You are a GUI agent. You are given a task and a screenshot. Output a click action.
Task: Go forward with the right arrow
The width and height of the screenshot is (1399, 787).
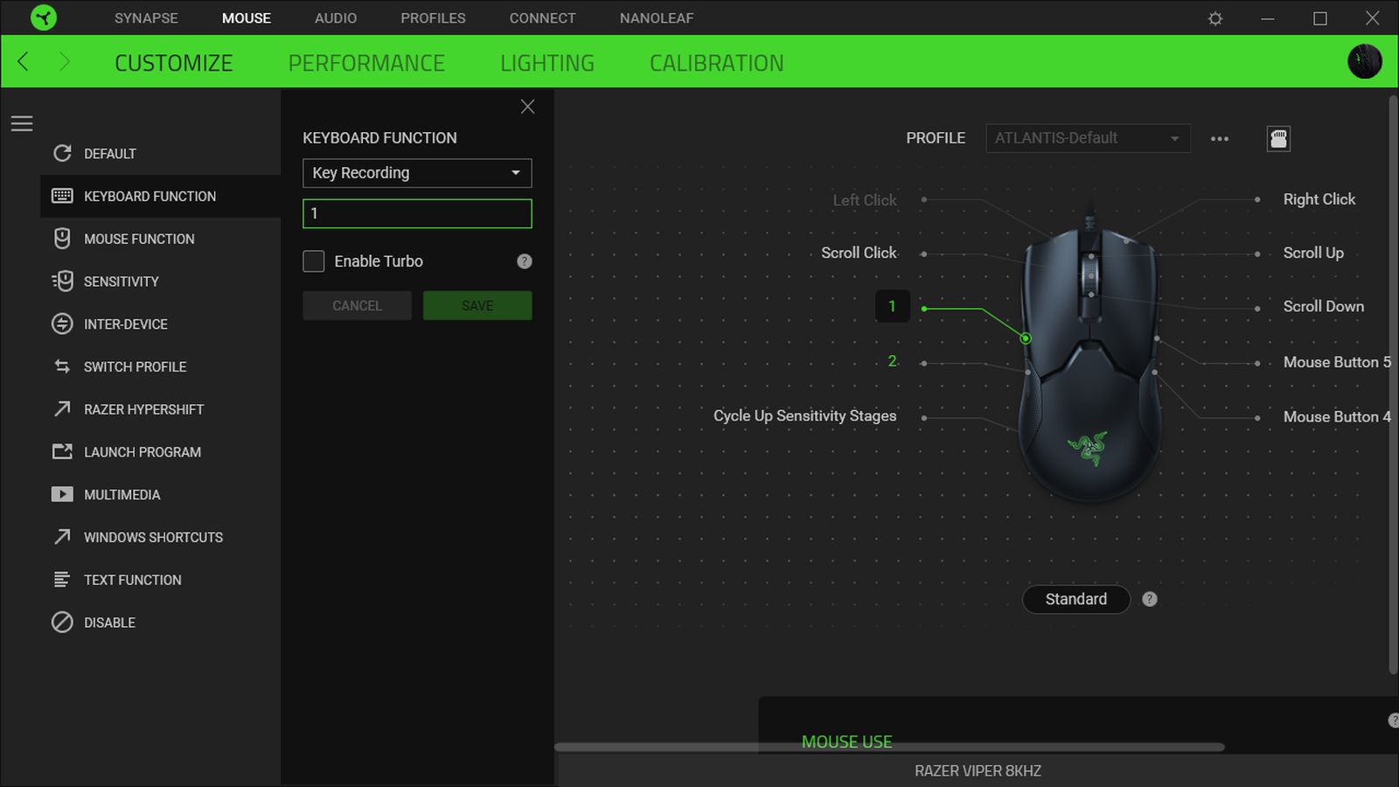tap(64, 61)
